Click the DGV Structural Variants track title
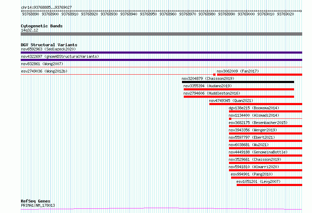This screenshot has height=213, width=312. pos(49,45)
